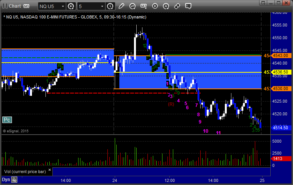Click the bar replay play icon

coord(155,6)
